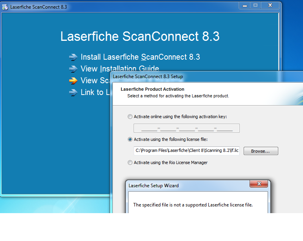Viewport: 303px width, 241px height.
Task: Click into the activation key entry field
Action: (186, 128)
